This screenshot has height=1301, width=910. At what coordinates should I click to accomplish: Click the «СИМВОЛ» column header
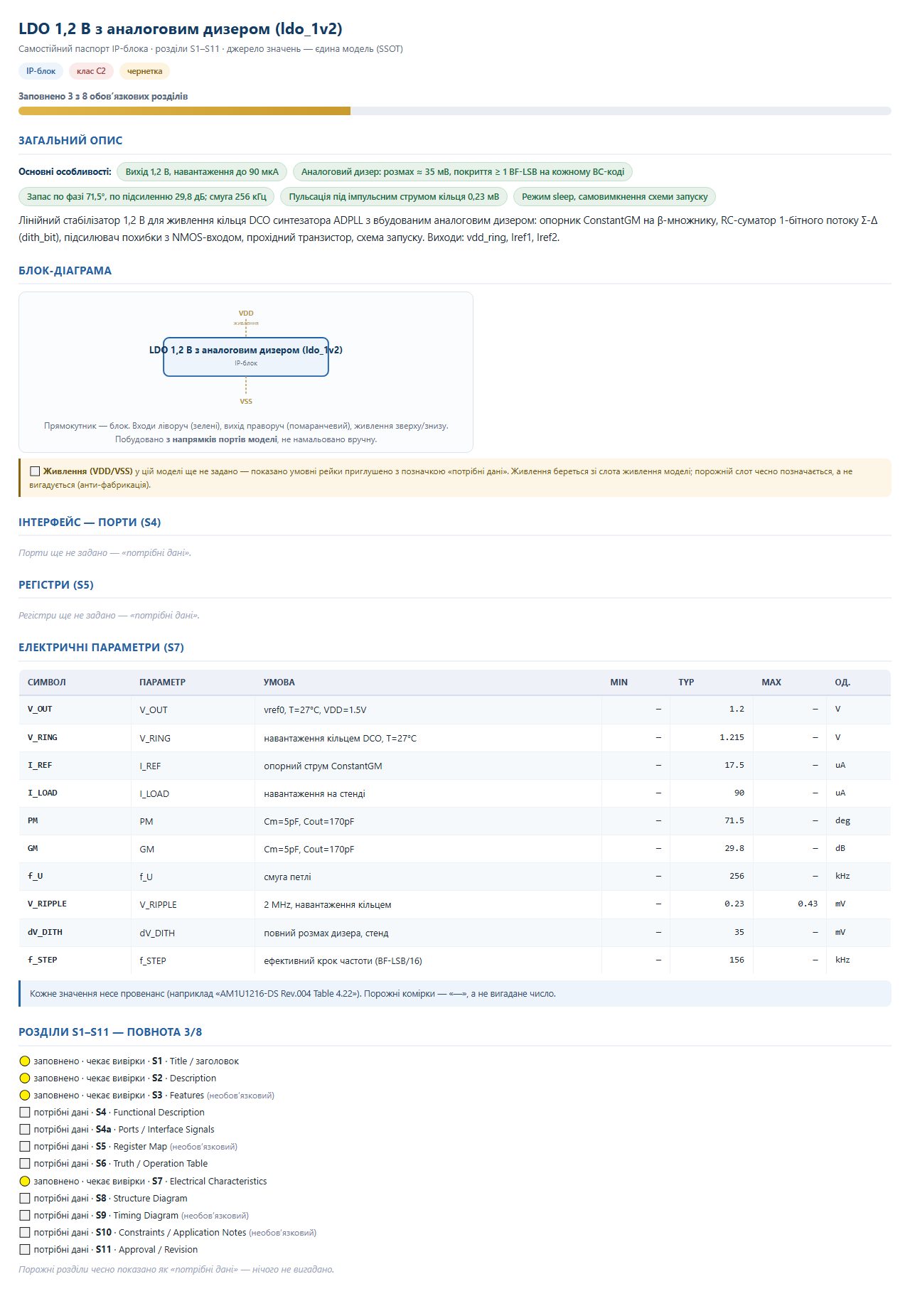coord(47,682)
